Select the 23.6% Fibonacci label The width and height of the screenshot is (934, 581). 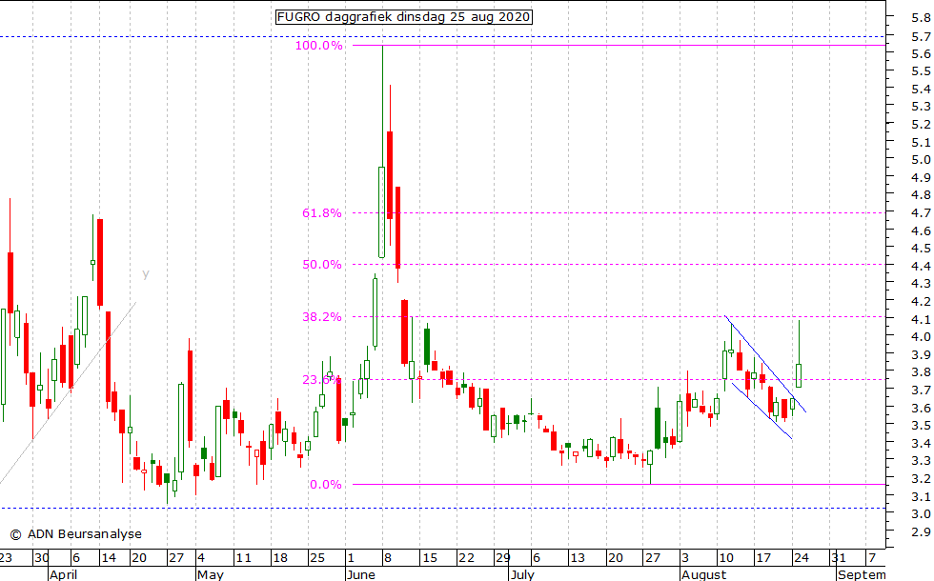(321, 380)
